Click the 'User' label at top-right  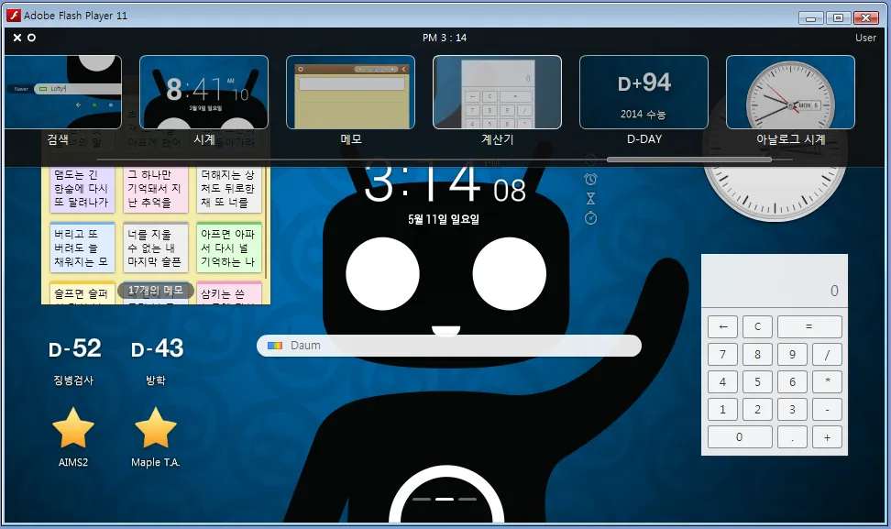(866, 38)
